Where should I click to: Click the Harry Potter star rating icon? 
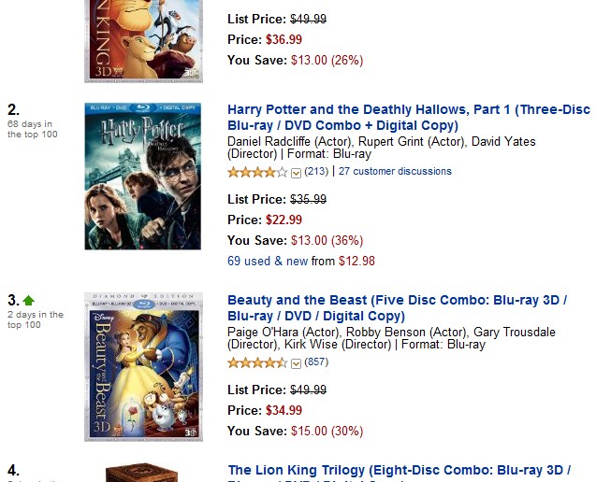257,172
